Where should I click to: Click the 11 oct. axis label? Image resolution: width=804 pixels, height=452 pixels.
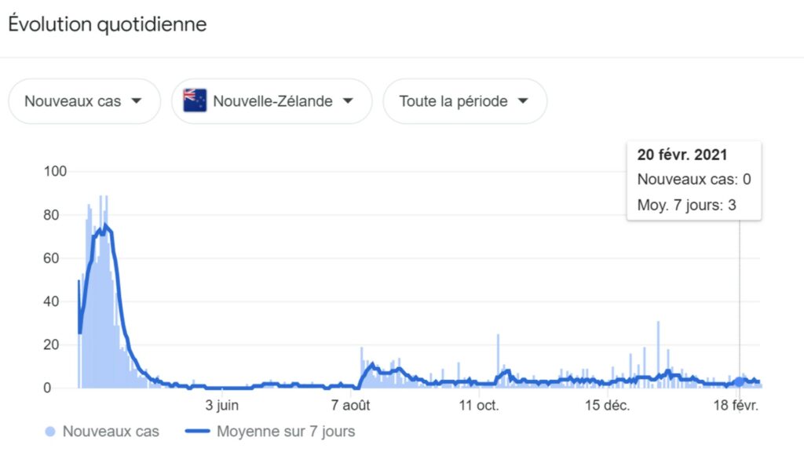tap(479, 406)
